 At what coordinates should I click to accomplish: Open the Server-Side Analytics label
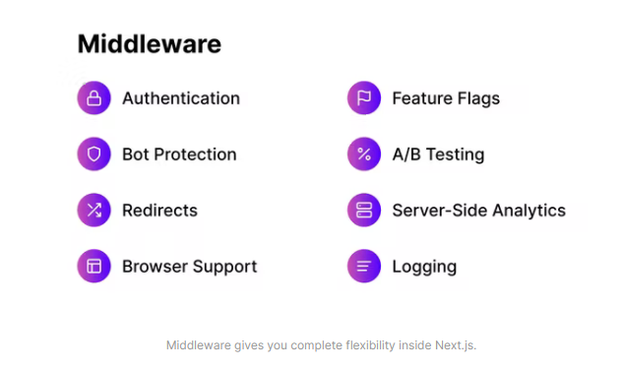[x=478, y=211]
